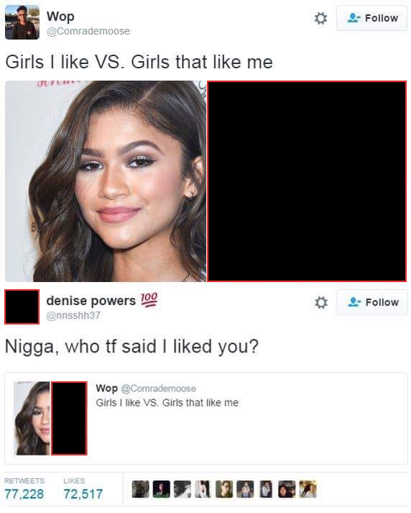This screenshot has height=513, width=411.
Task: Open the Wop display name at top
Action: click(60, 17)
